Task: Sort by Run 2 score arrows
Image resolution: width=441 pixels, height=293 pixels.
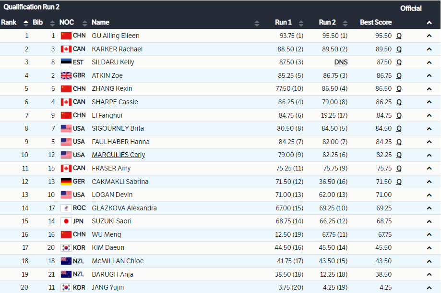Action: point(345,23)
